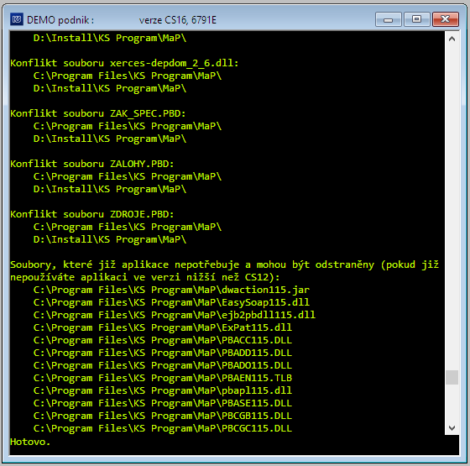This screenshot has height=466, width=470.
Task: Click the path ending PBACC115.DLL
Action: coord(163,340)
